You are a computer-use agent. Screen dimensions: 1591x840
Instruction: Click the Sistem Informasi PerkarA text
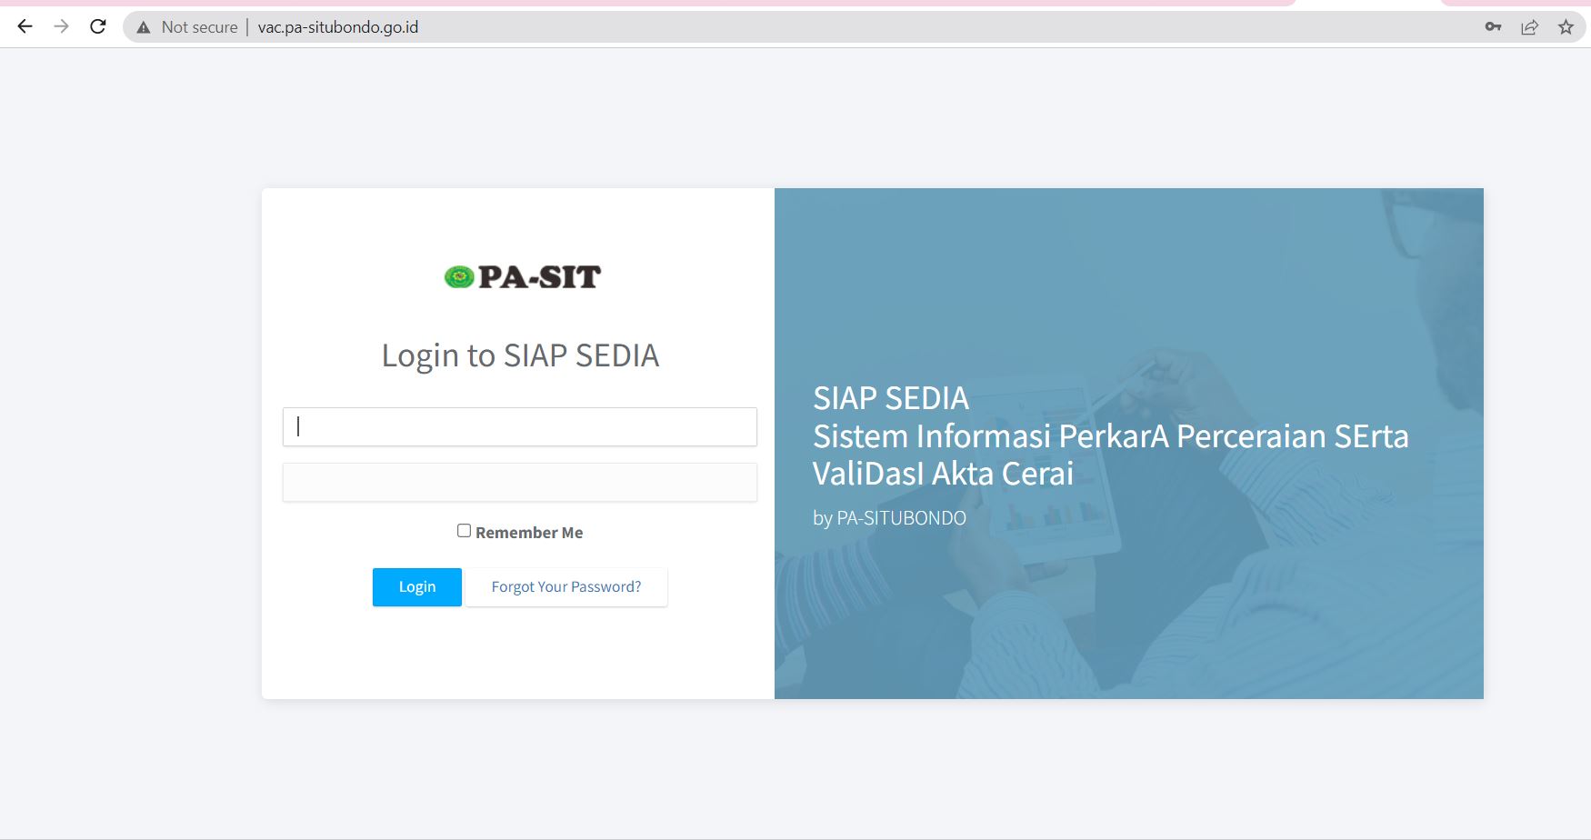pyautogui.click(x=991, y=435)
